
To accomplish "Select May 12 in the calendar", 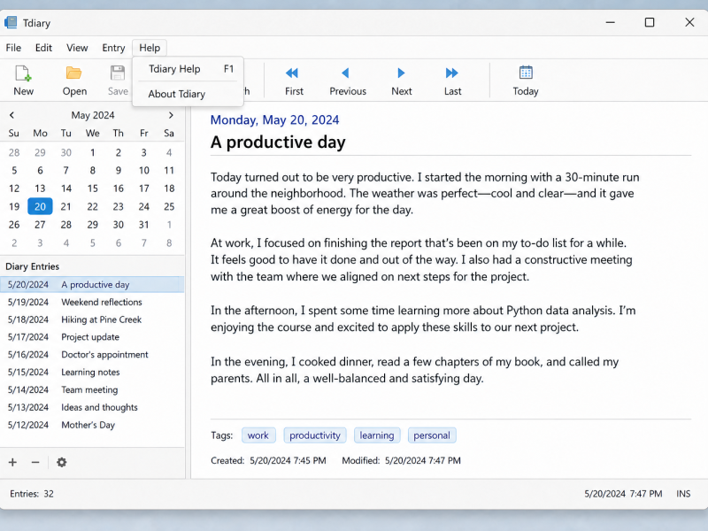I will [14, 189].
